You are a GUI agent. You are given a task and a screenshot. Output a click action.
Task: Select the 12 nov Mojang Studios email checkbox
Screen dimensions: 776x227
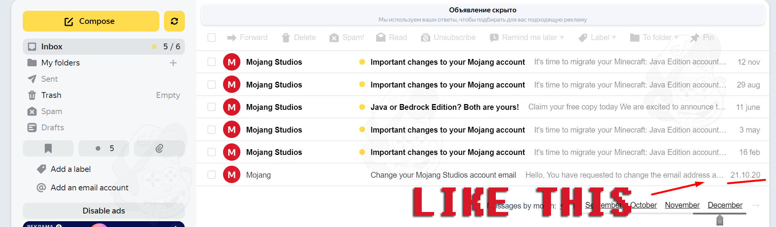pos(211,62)
